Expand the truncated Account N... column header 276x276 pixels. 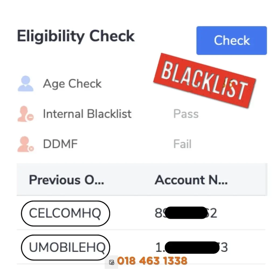(x=191, y=180)
